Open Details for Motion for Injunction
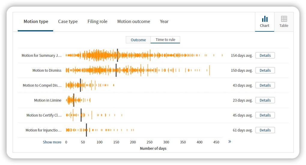Viewport: 306px width, 165px height. 265,130
